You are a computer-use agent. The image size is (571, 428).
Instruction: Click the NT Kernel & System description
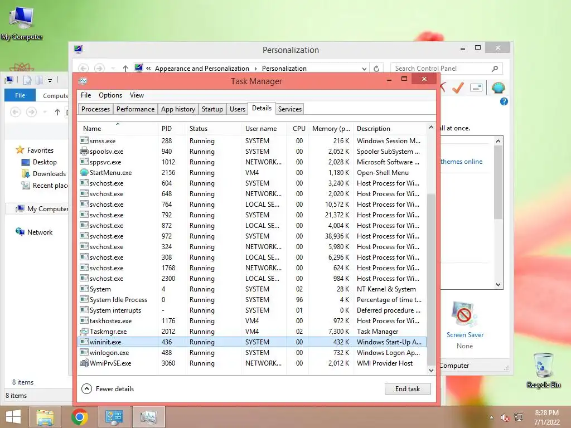pos(386,289)
